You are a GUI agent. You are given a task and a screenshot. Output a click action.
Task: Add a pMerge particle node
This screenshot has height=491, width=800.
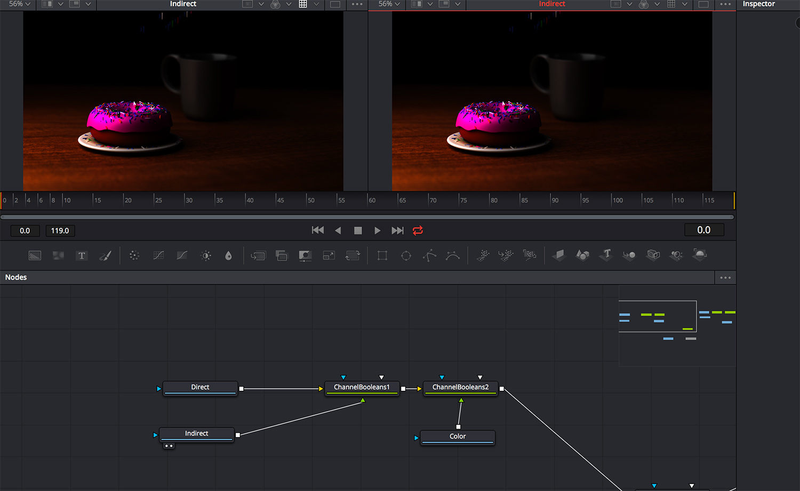[x=506, y=256]
